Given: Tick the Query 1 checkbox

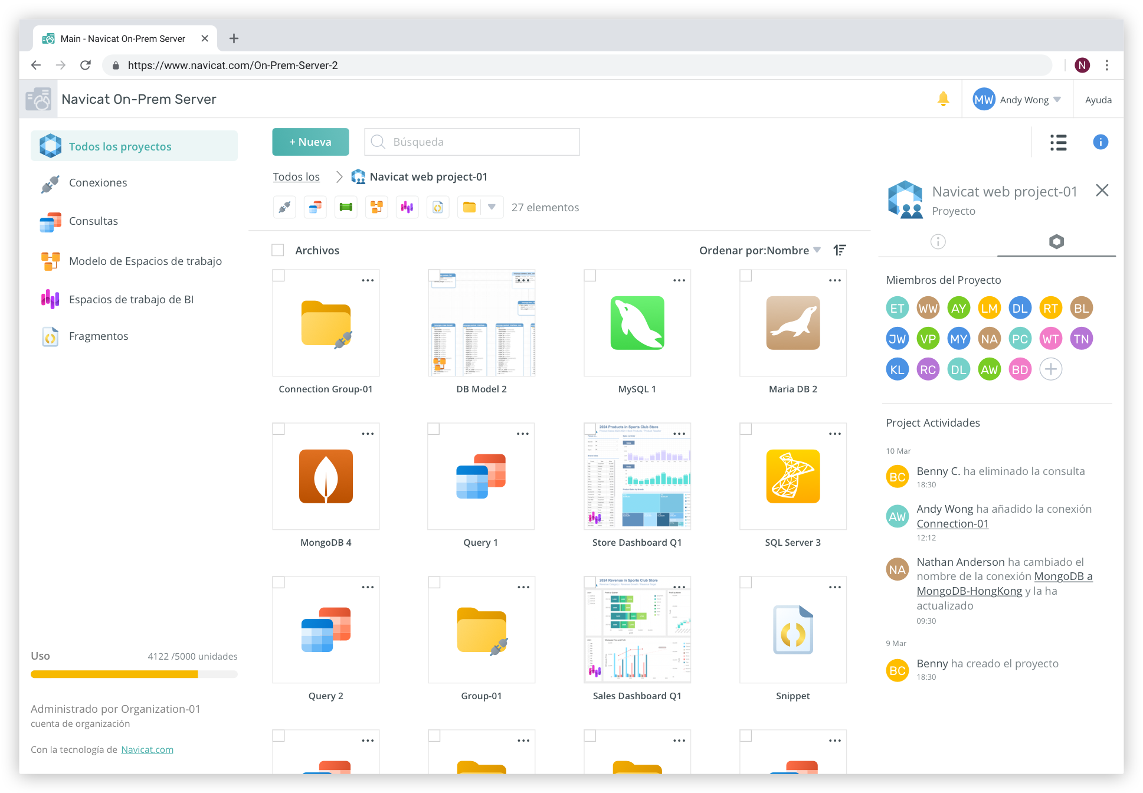Looking at the screenshot, I should tap(434, 429).
